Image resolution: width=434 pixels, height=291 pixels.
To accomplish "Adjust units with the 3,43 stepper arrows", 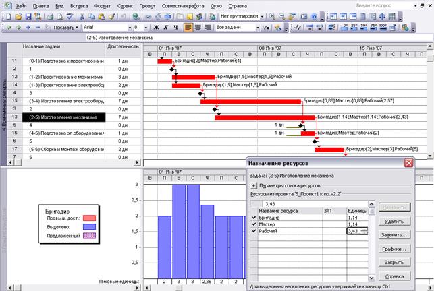I will (364, 231).
